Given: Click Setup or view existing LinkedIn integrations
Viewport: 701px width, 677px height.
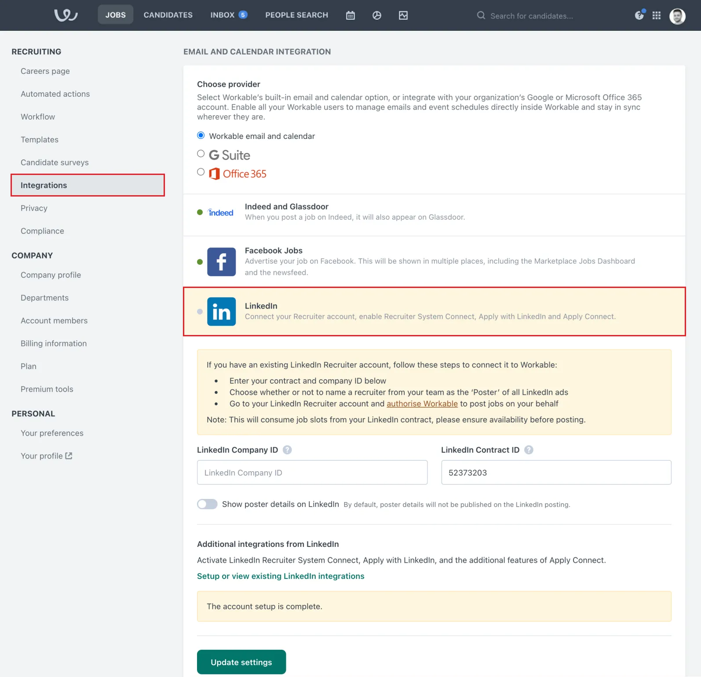Looking at the screenshot, I should (x=281, y=576).
